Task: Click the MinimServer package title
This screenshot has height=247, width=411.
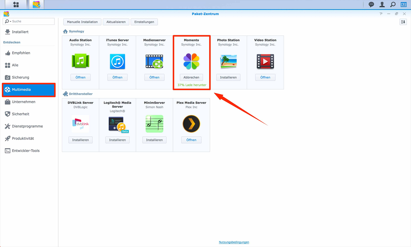Action: tap(155, 103)
